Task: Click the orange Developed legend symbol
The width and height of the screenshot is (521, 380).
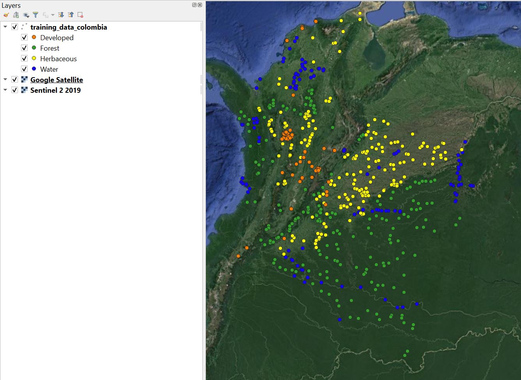Action: tap(34, 37)
